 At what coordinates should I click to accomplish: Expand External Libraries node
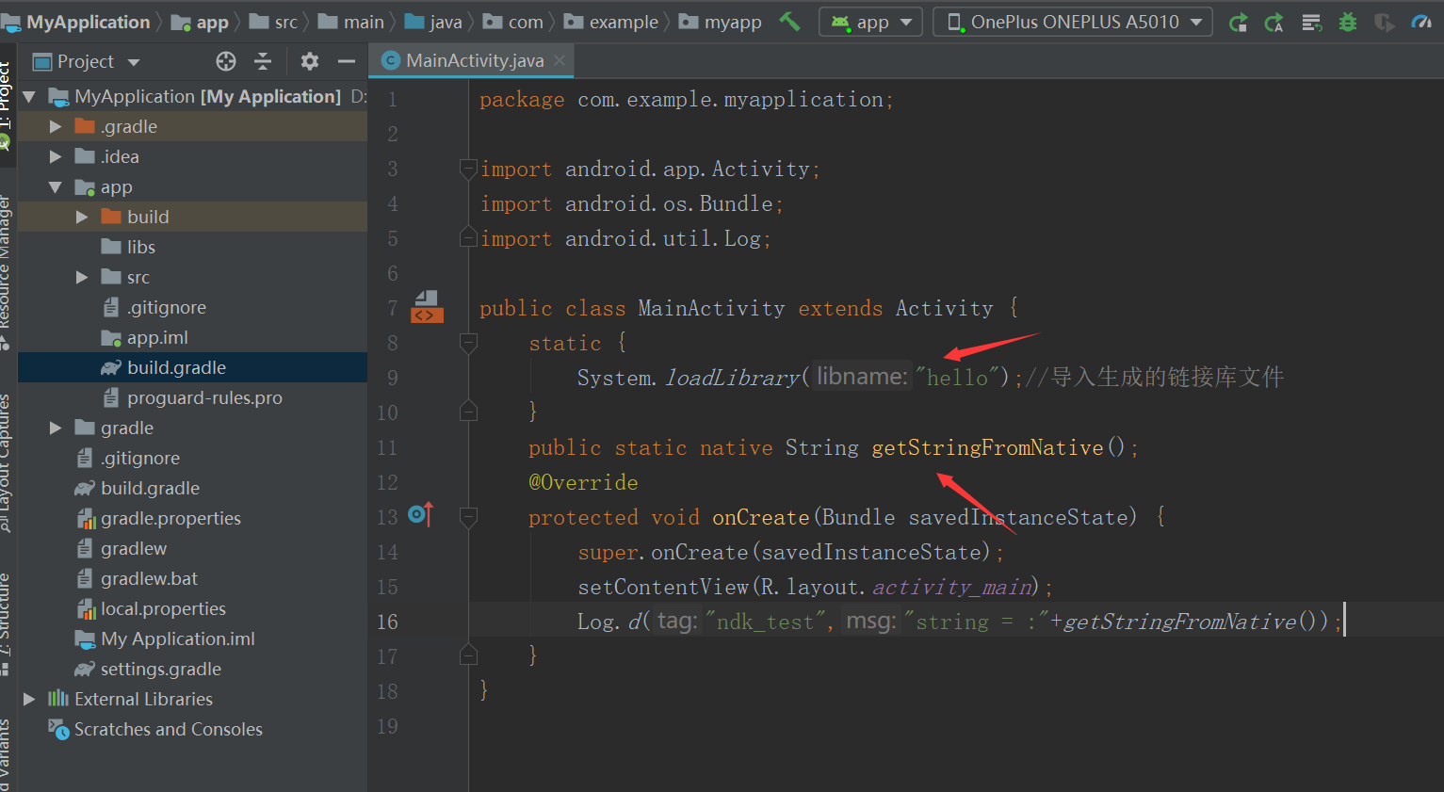29,699
